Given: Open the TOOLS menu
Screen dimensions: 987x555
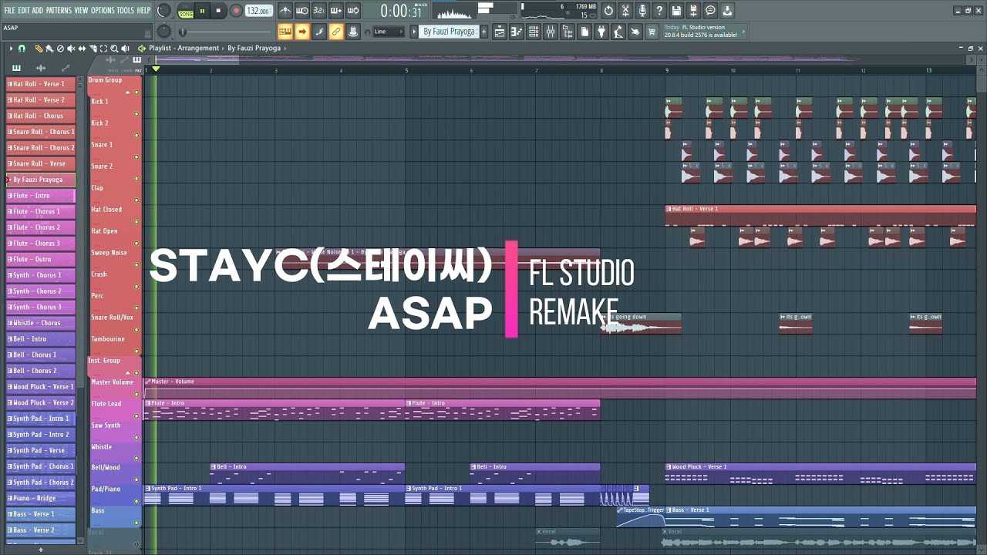Looking at the screenshot, I should pos(125,11).
